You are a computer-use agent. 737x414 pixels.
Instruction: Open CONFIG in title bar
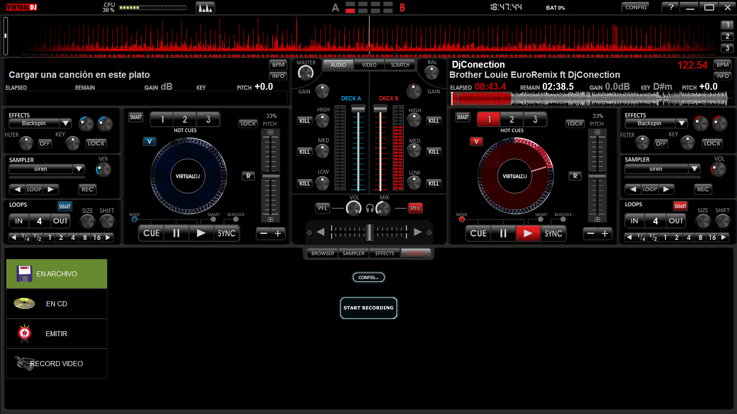(636, 7)
